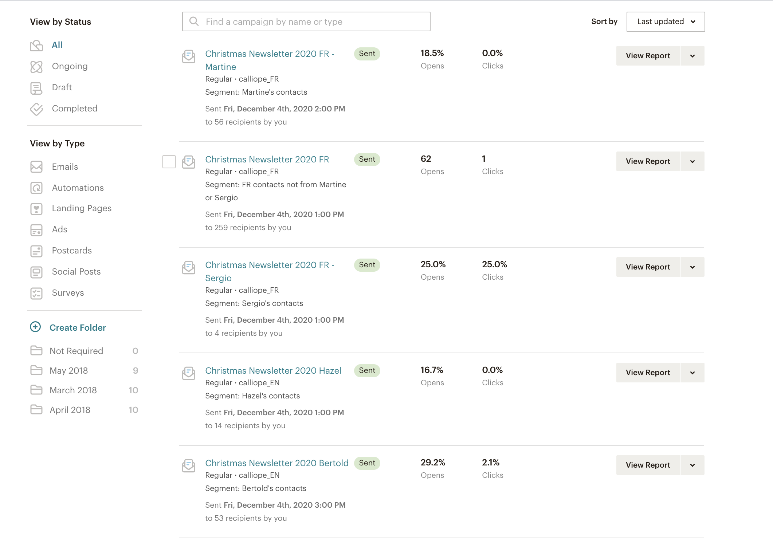The height and width of the screenshot is (539, 773).
Task: Open the Christmas Newsletter 2020 Hazel campaign
Action: coord(273,371)
